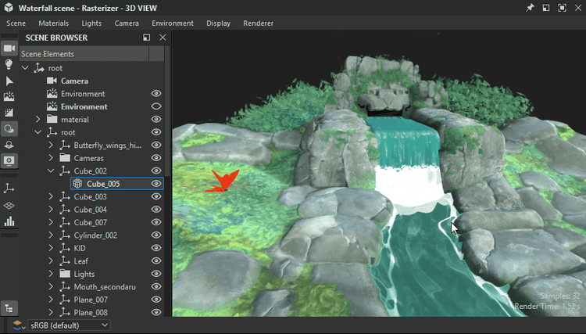
Task: Hide the Lights folder
Action: click(156, 274)
